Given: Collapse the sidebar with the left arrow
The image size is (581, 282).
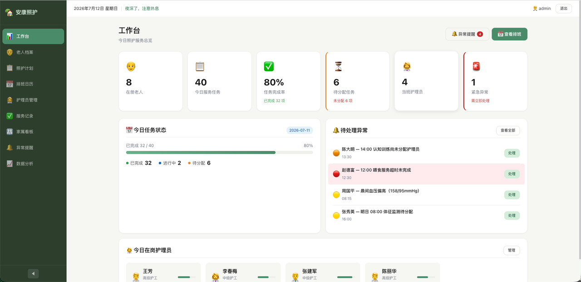Looking at the screenshot, I should [33, 273].
